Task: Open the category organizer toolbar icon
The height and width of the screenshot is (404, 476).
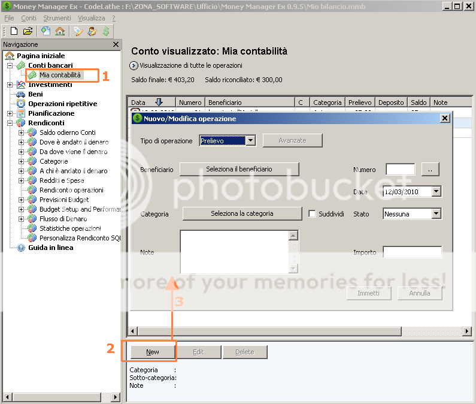Action: pos(78,31)
